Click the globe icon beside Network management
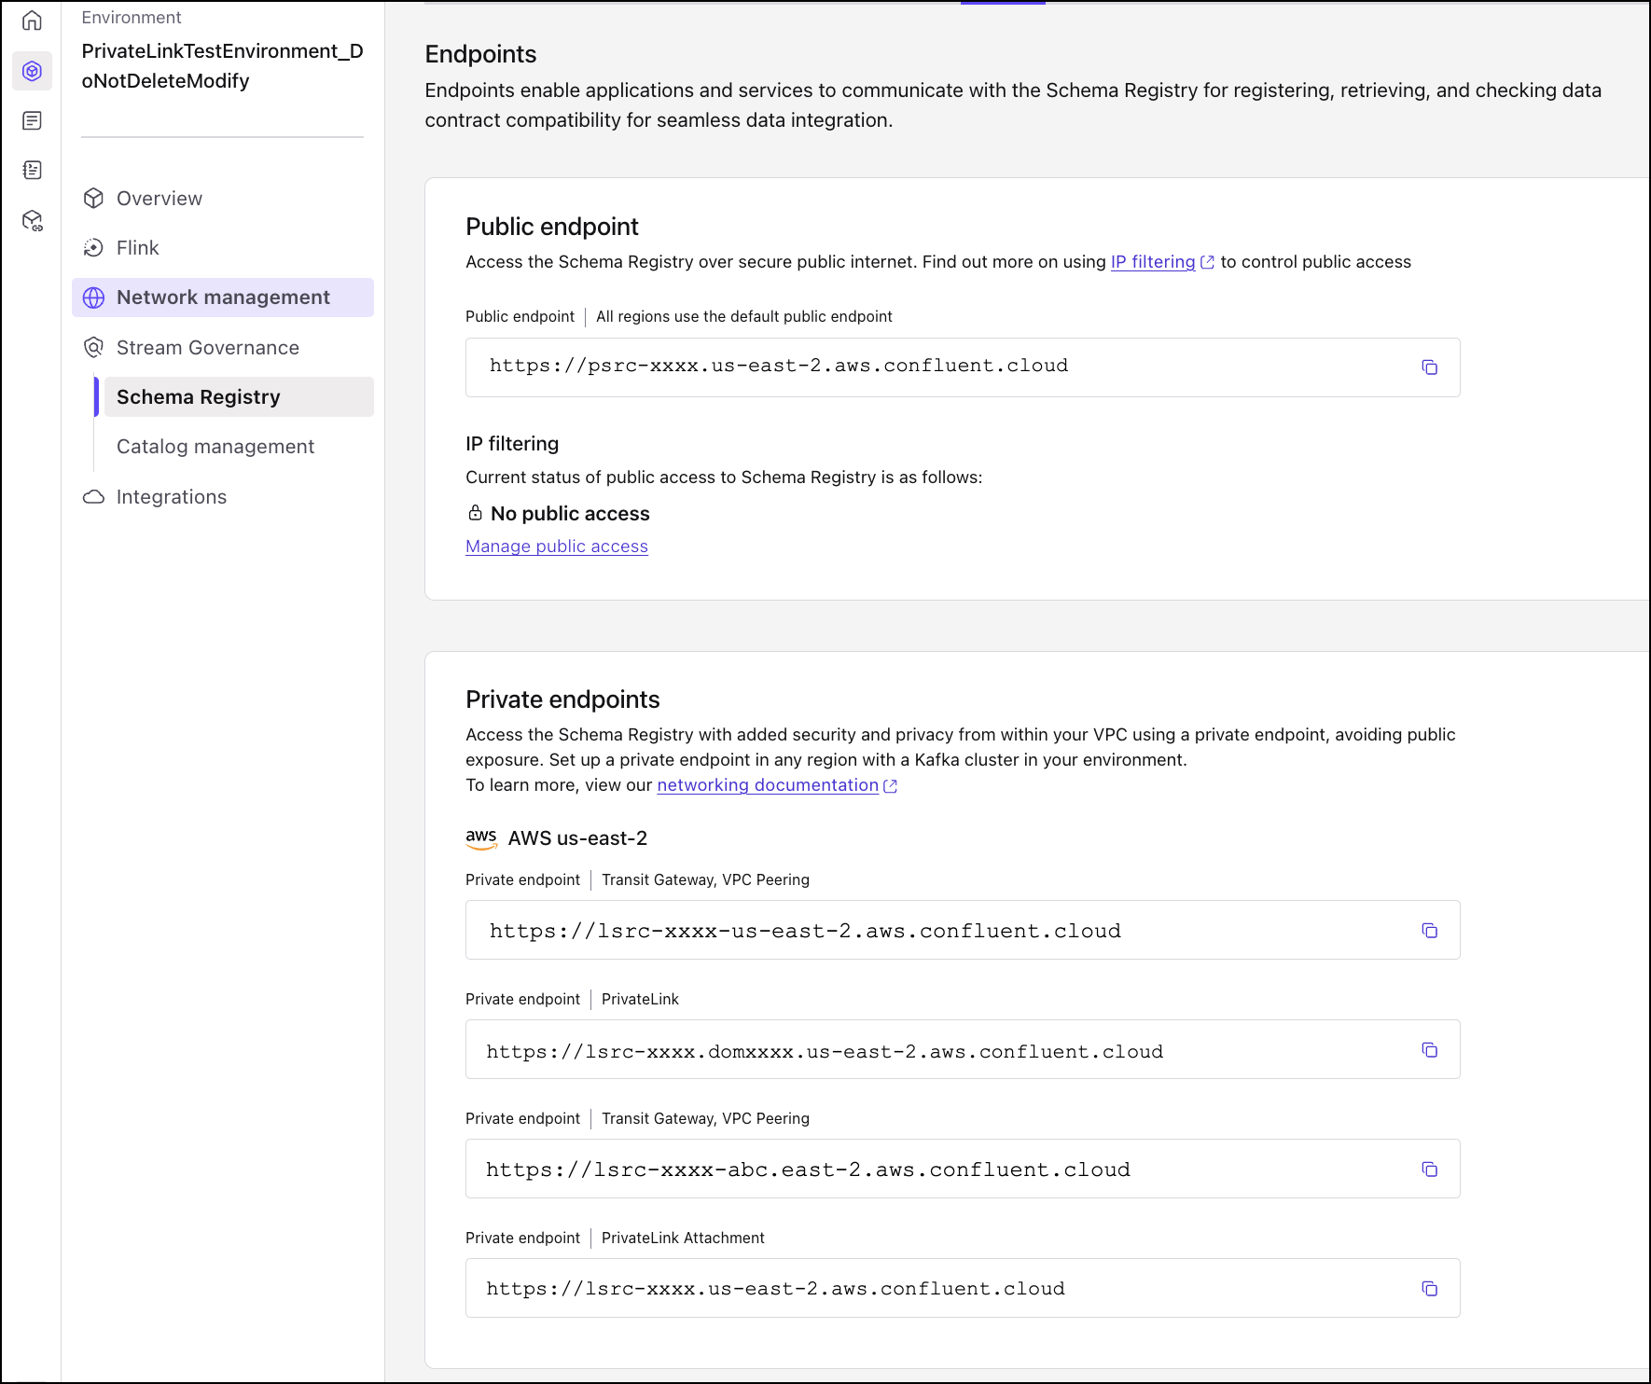1651x1384 pixels. pyautogui.click(x=94, y=297)
